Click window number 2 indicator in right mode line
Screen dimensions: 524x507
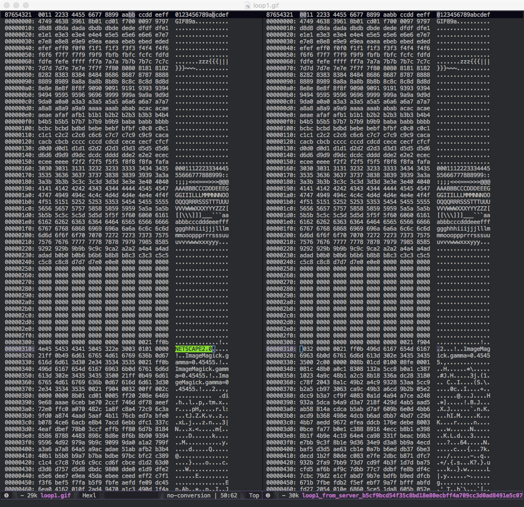pyautogui.click(x=268, y=495)
